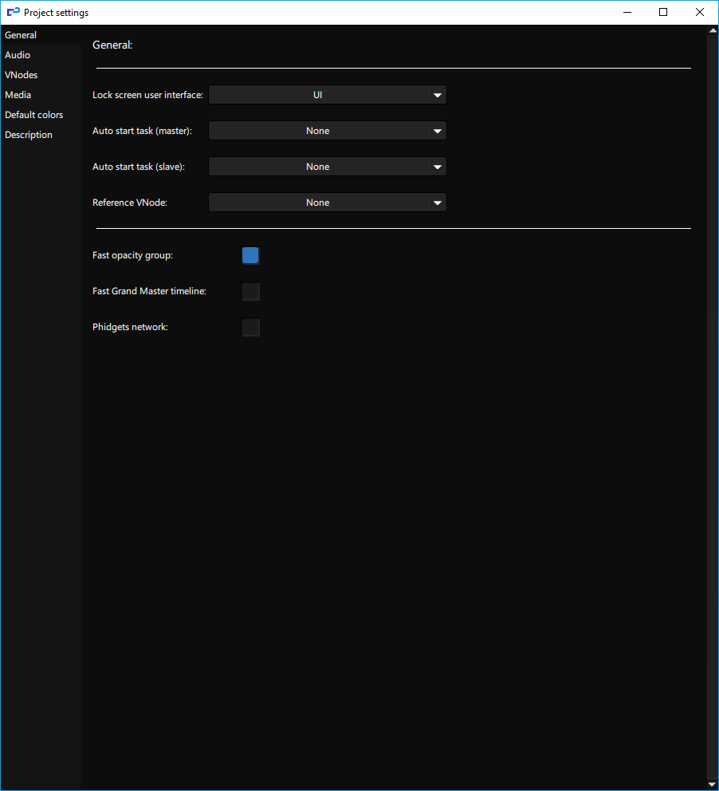The width and height of the screenshot is (719, 791).
Task: Click the scrollbar up arrow
Action: click(x=712, y=33)
